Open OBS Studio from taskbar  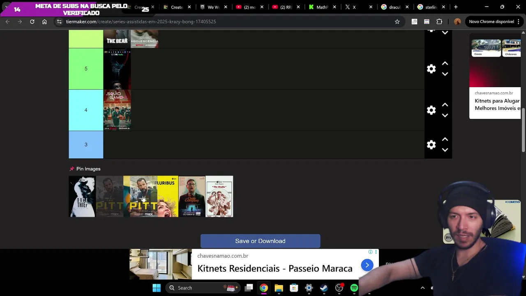click(x=339, y=288)
